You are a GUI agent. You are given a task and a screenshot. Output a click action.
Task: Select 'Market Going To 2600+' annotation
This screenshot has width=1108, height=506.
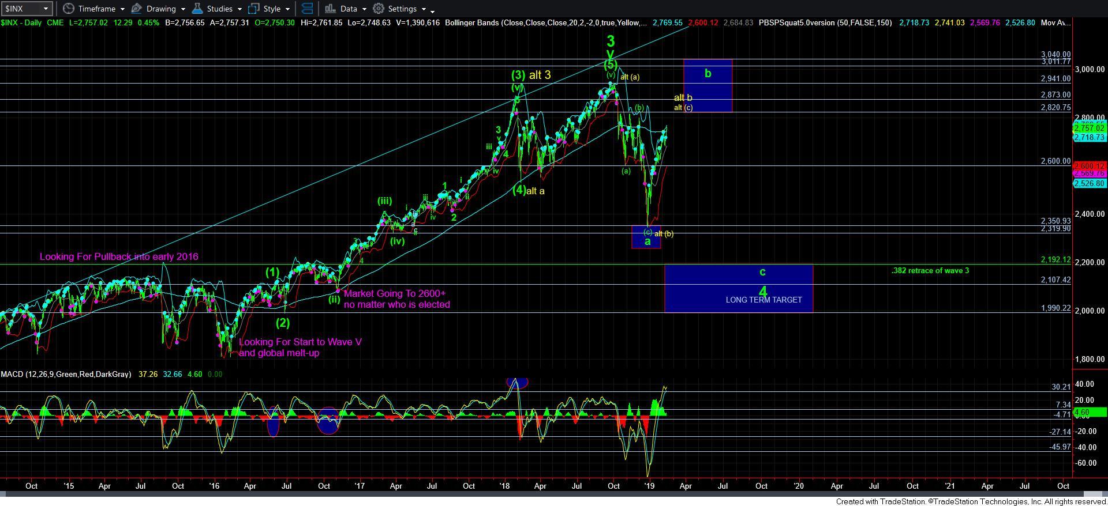click(x=395, y=293)
